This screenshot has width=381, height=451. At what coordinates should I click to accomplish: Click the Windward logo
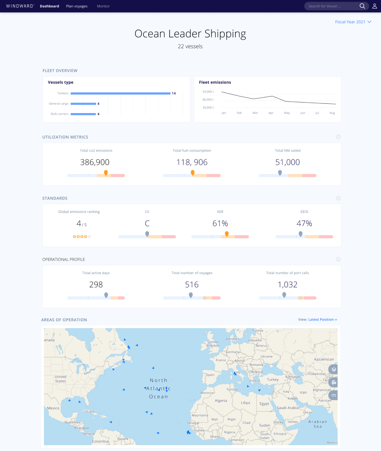20,6
